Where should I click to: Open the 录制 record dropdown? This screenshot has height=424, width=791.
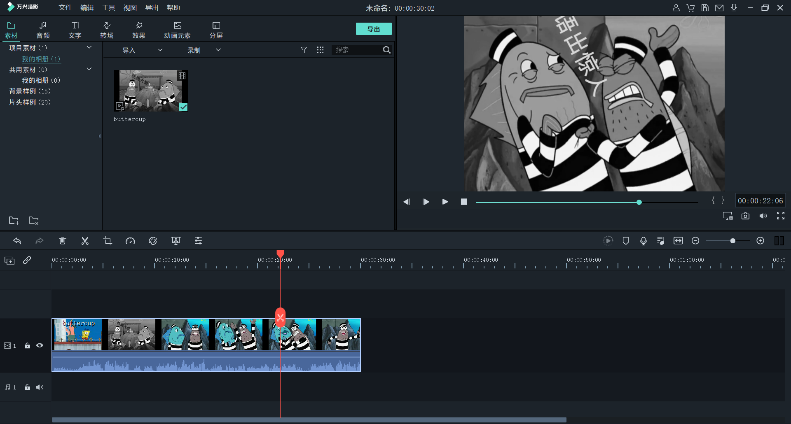[204, 50]
